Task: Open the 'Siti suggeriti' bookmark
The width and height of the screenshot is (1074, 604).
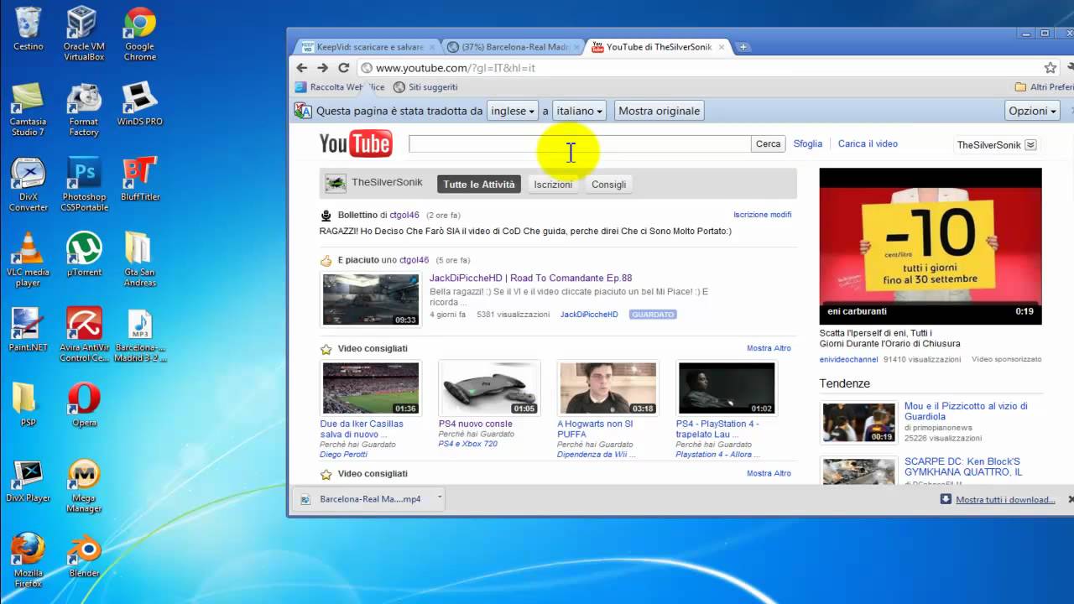Action: pyautogui.click(x=426, y=87)
